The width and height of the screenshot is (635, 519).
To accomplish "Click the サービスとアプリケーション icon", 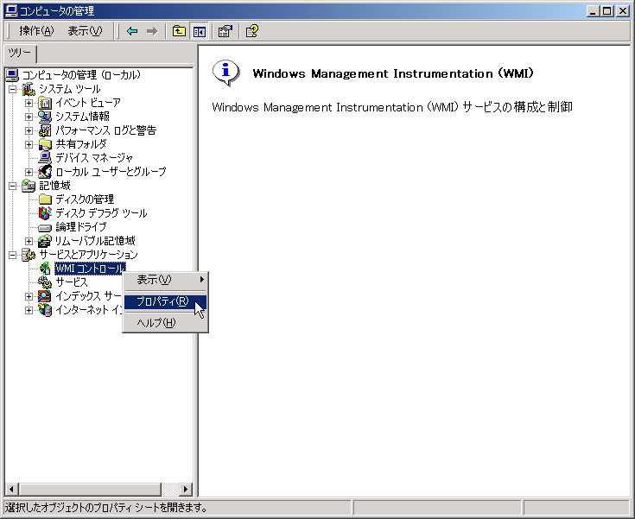I will pos(29,255).
